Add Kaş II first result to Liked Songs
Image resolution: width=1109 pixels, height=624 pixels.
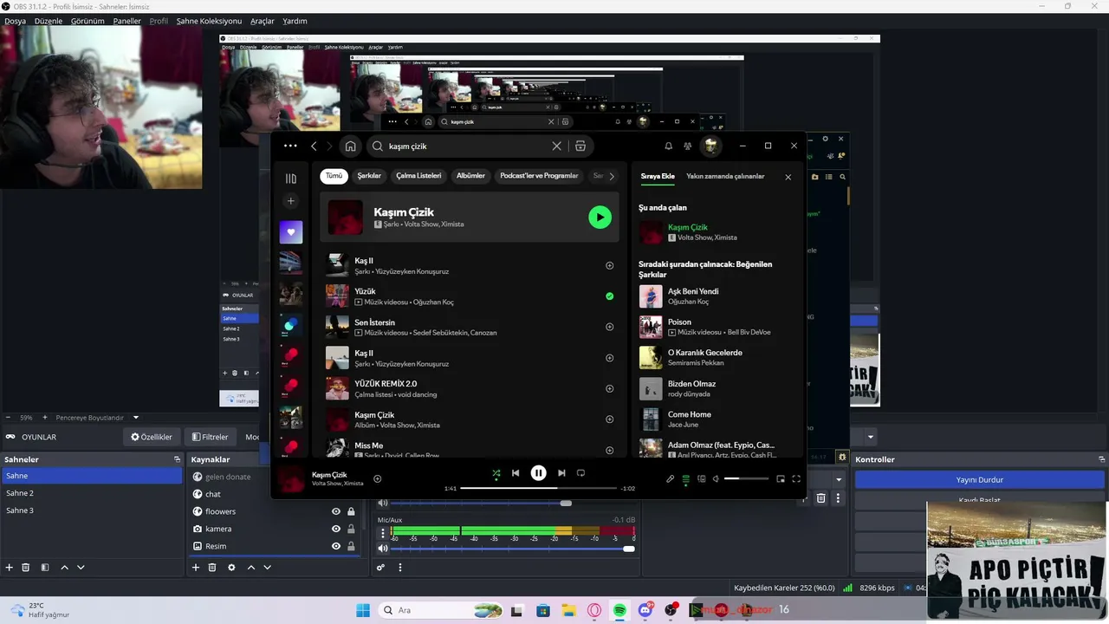point(609,265)
